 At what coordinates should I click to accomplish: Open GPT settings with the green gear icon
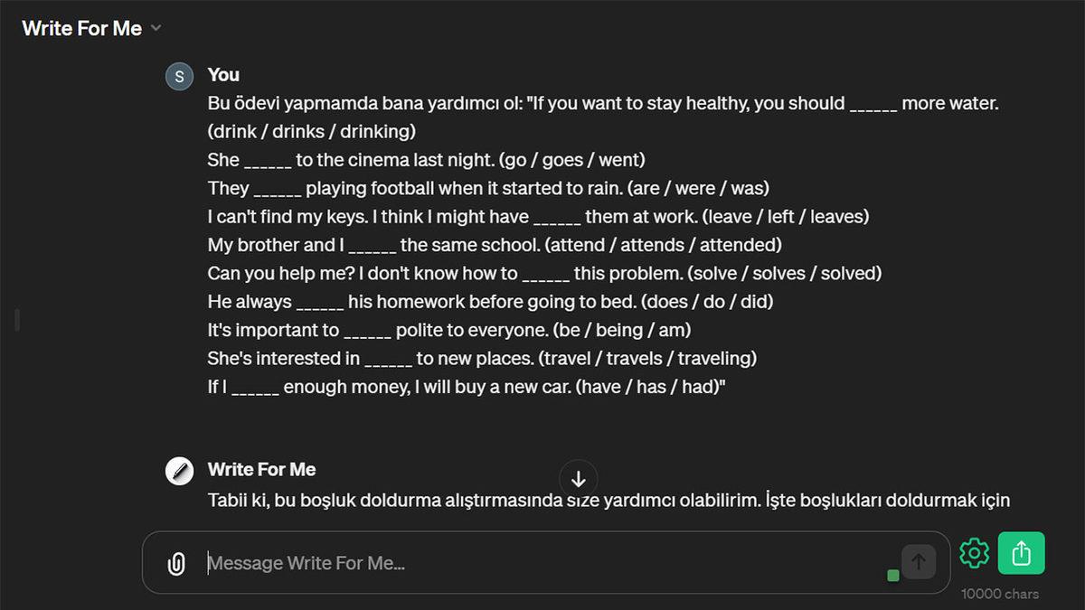click(x=974, y=553)
